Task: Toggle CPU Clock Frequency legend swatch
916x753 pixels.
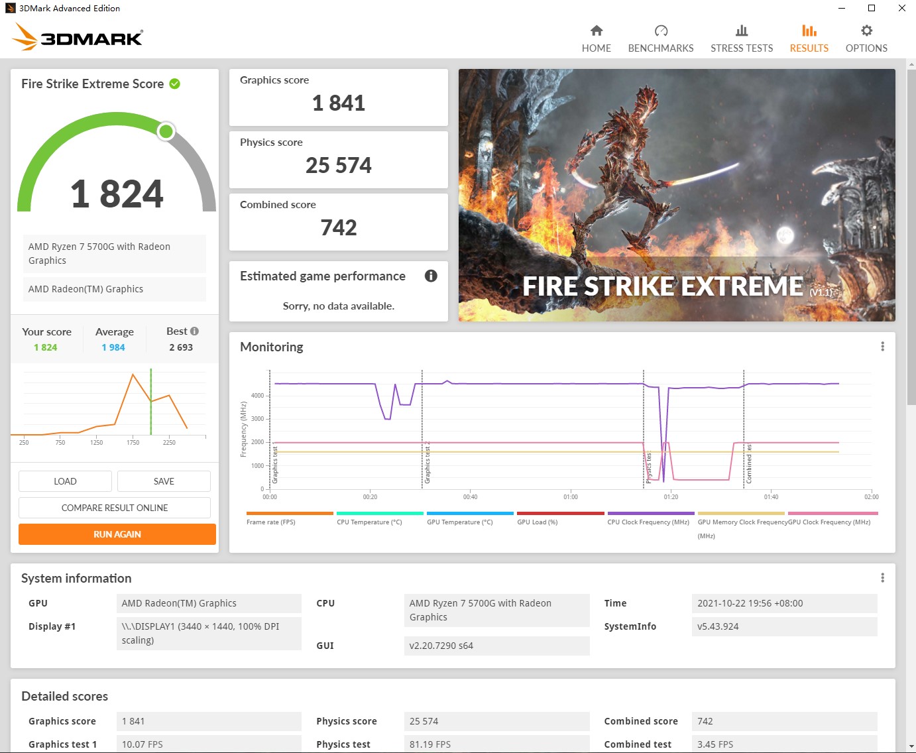Action: tap(651, 513)
